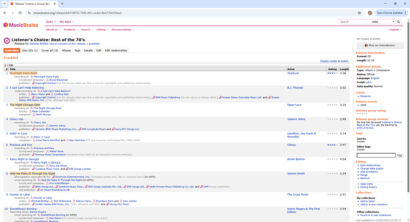Expand the English language menu
This screenshot has width=410, height=222.
(x=395, y=30)
